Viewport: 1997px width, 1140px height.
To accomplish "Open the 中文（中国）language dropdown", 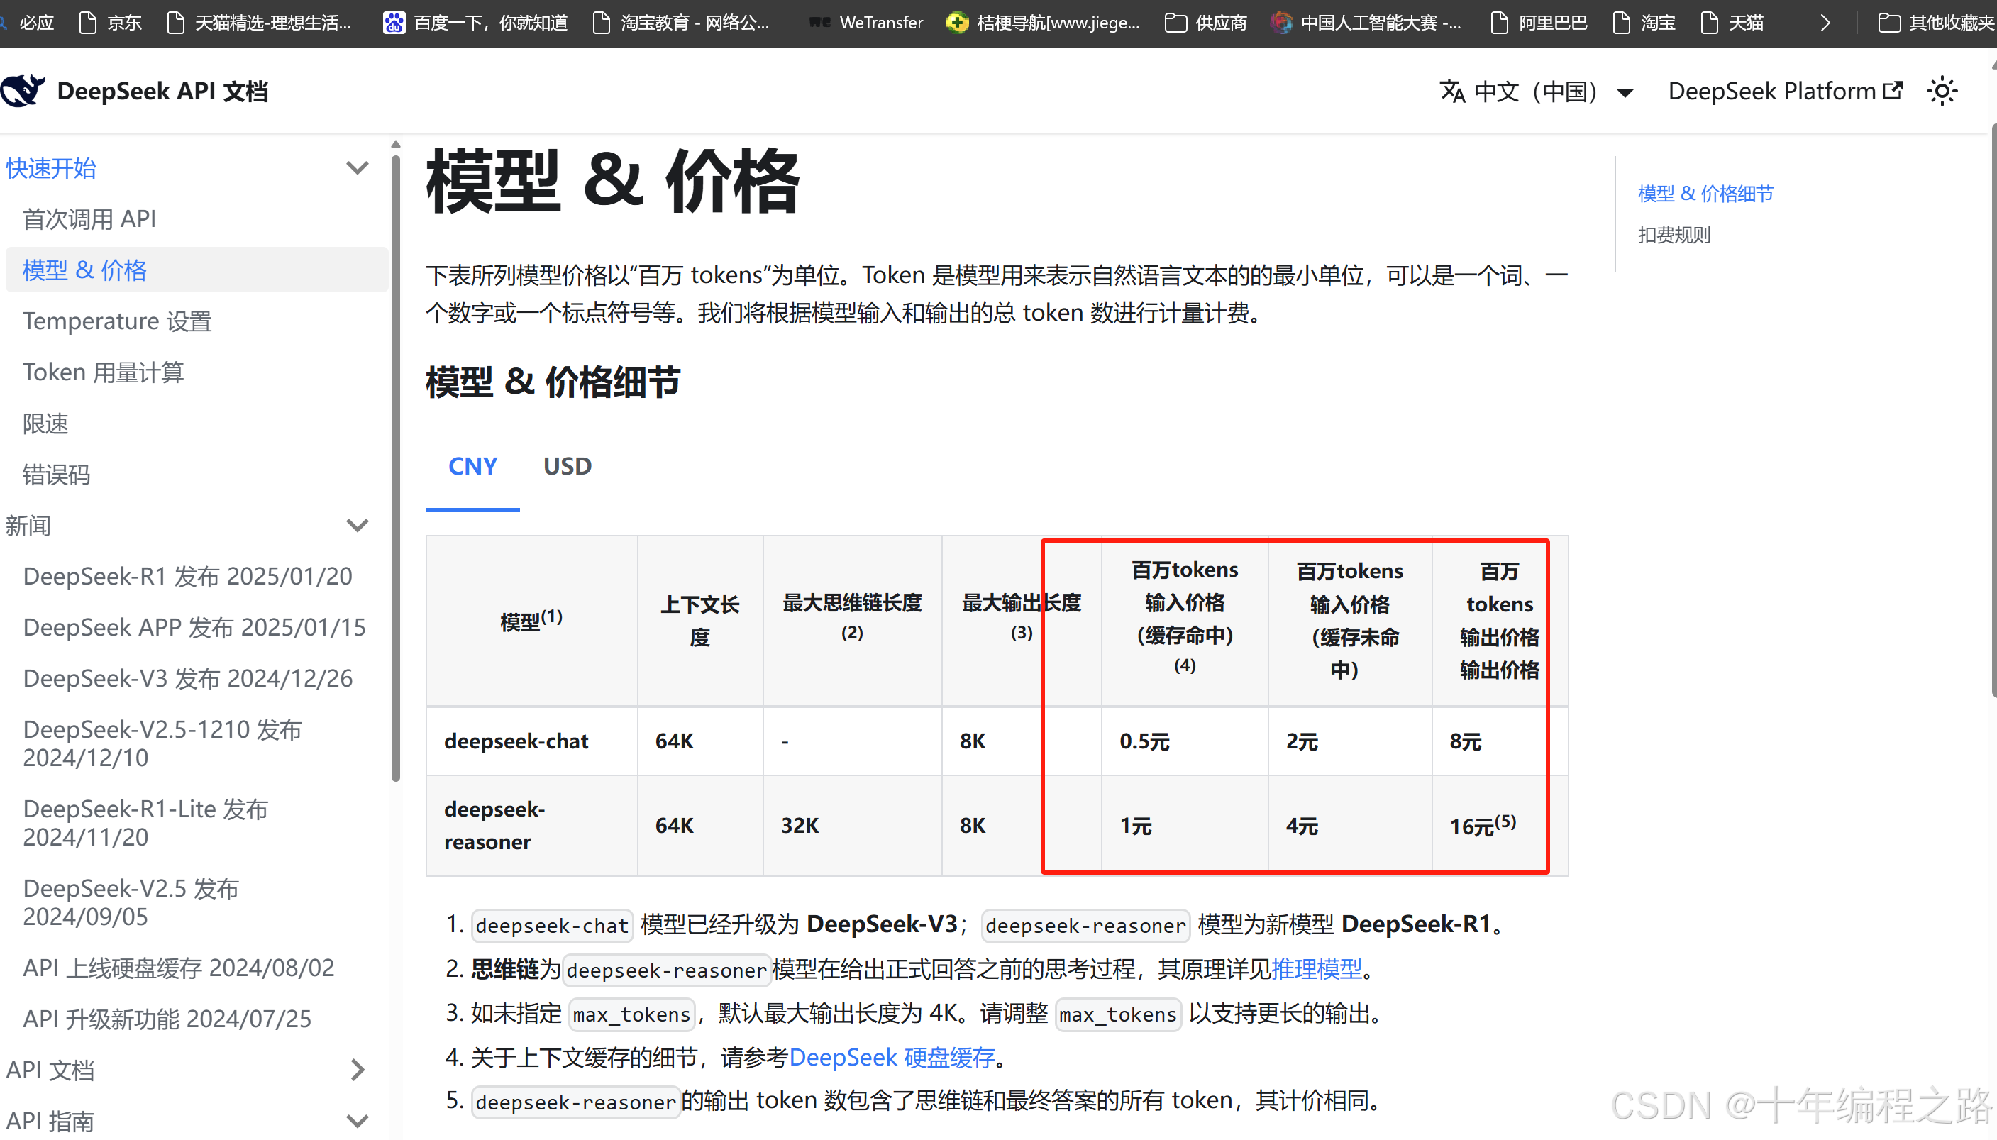I will [x=1537, y=91].
